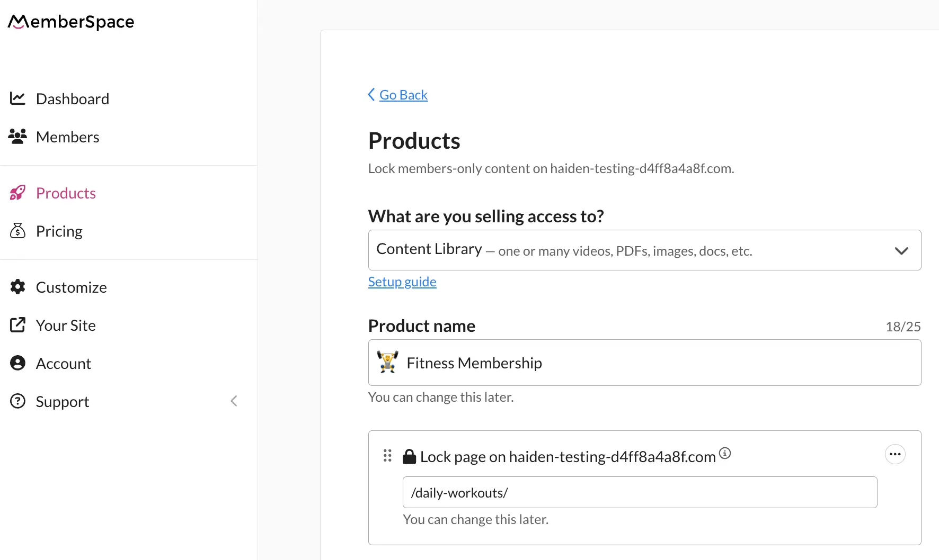
Task: Go to Members section
Action: [68, 137]
